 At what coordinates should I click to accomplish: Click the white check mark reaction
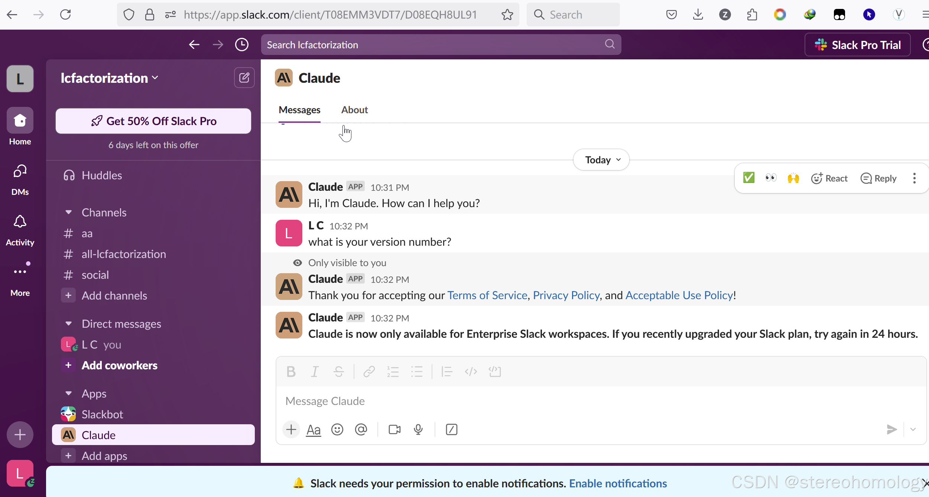point(748,178)
